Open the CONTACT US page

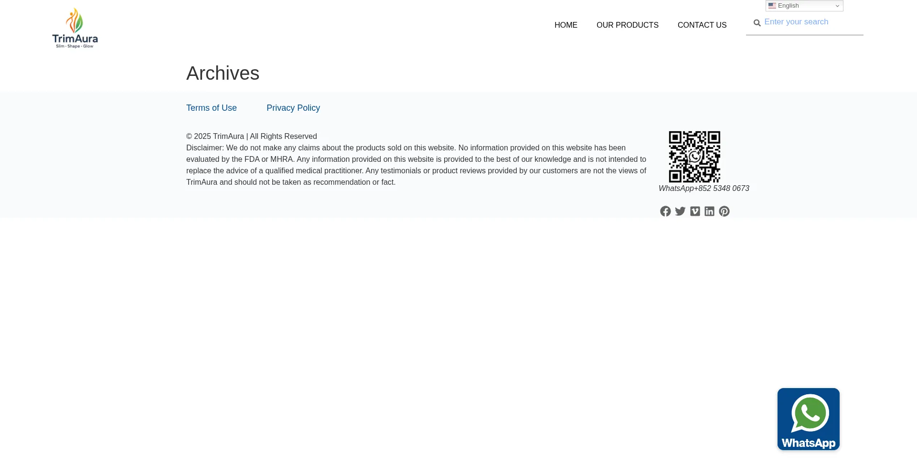coord(702,25)
